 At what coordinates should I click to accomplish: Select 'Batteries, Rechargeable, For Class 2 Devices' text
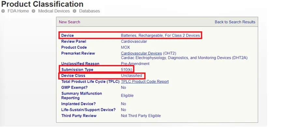click(x=160, y=35)
